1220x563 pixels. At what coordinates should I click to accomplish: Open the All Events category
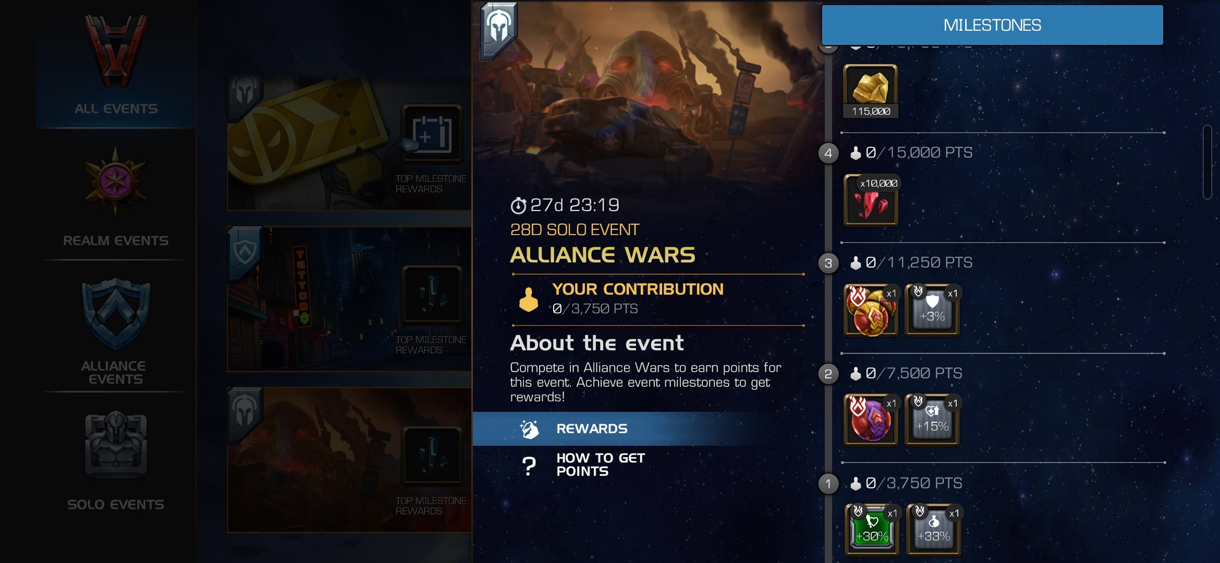[116, 64]
